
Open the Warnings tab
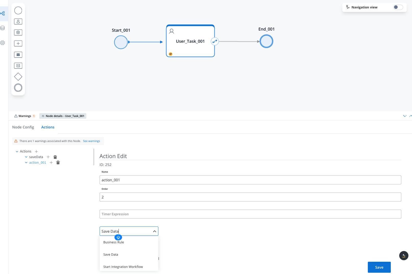tap(25, 116)
